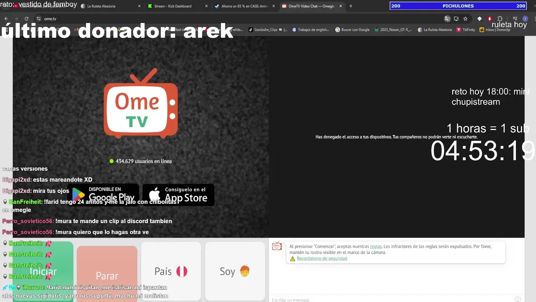
Task: Open SonJoshe_Clips TikTok bookmark
Action: click(268, 30)
